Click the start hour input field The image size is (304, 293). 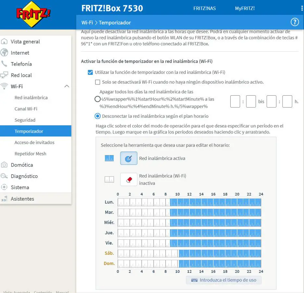tap(235, 101)
